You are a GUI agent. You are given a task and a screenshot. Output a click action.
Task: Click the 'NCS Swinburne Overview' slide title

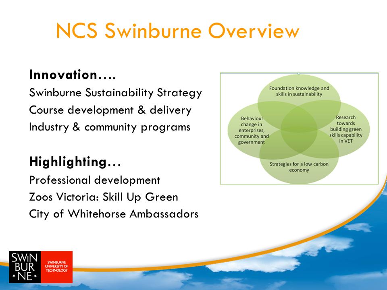(178, 31)
